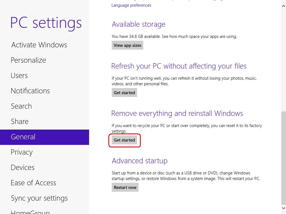Open Ease of Access settings
This screenshot has height=214, width=286.
click(33, 183)
